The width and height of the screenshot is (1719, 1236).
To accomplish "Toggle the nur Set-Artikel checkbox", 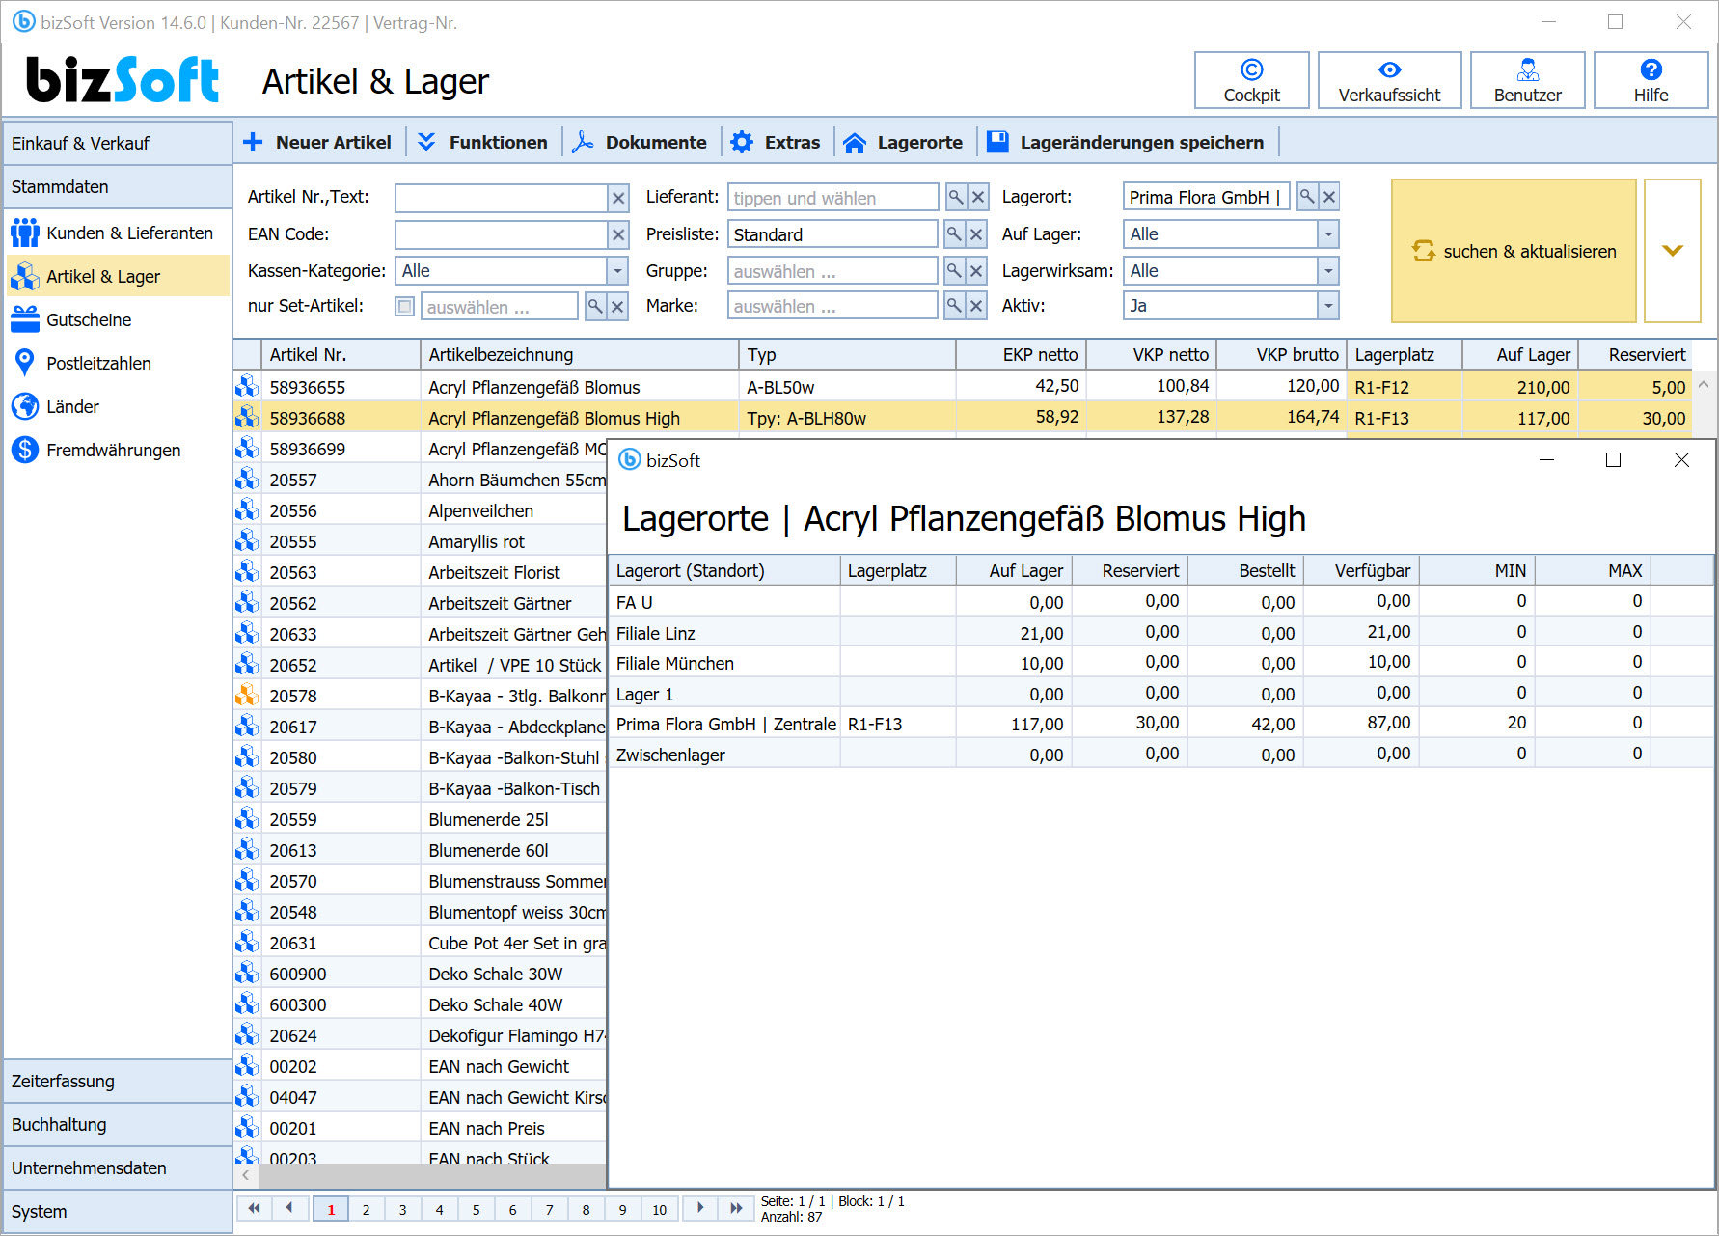I will click(405, 307).
